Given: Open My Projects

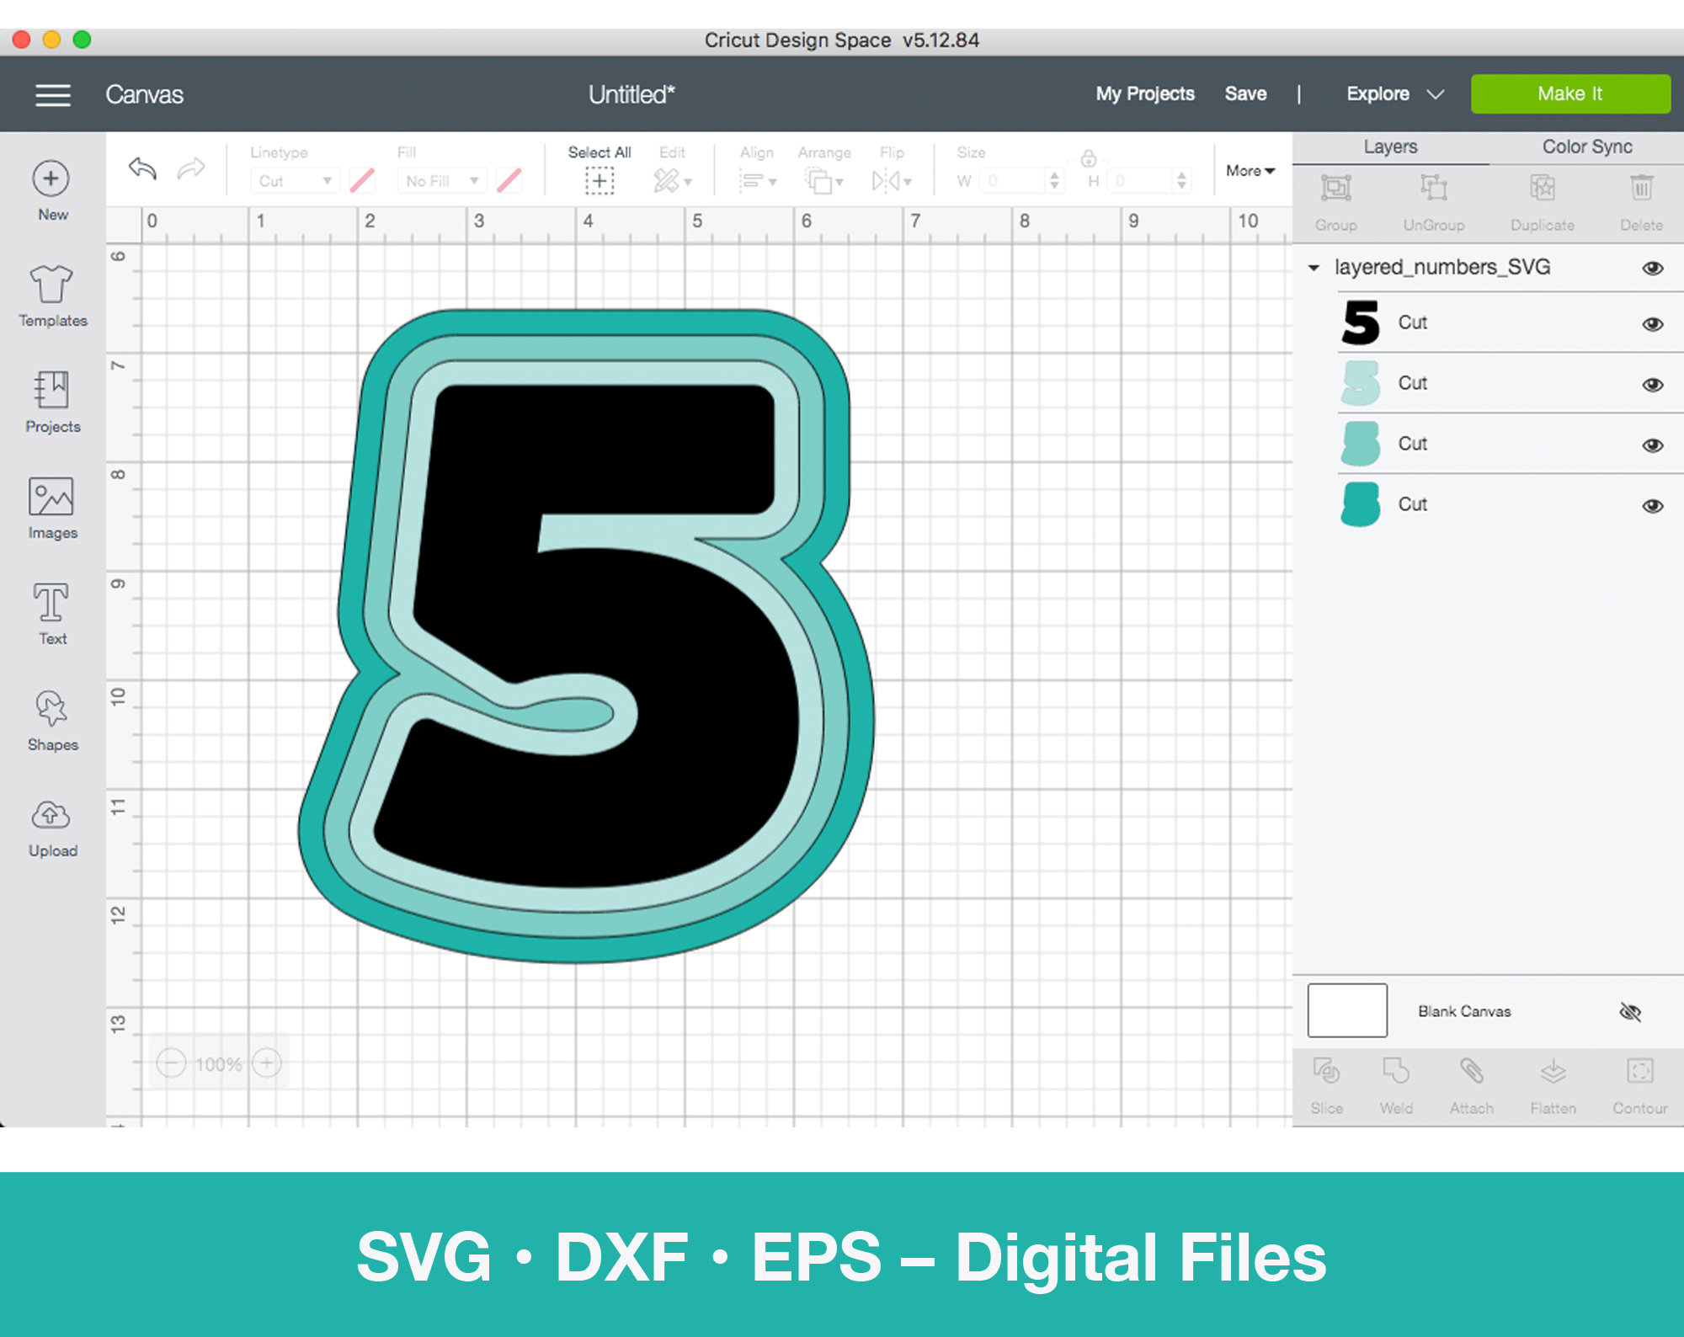Looking at the screenshot, I should tap(1143, 93).
